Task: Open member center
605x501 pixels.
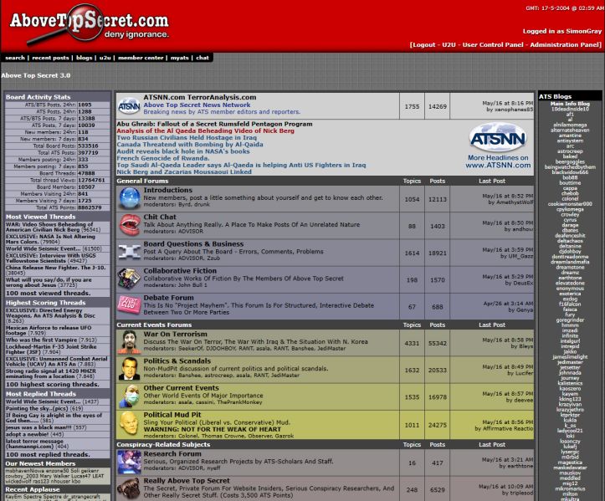Action: coord(141,58)
